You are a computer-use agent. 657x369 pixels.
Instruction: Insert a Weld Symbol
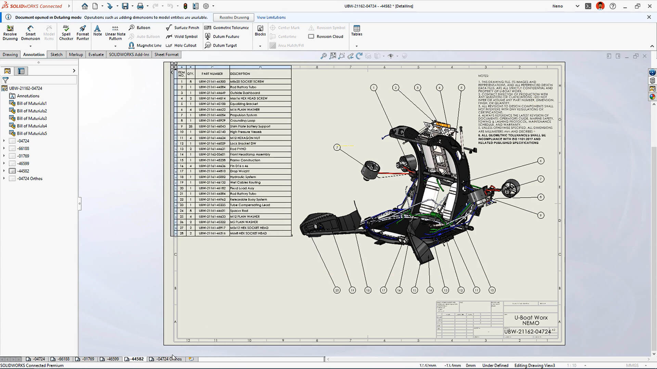[x=182, y=37]
